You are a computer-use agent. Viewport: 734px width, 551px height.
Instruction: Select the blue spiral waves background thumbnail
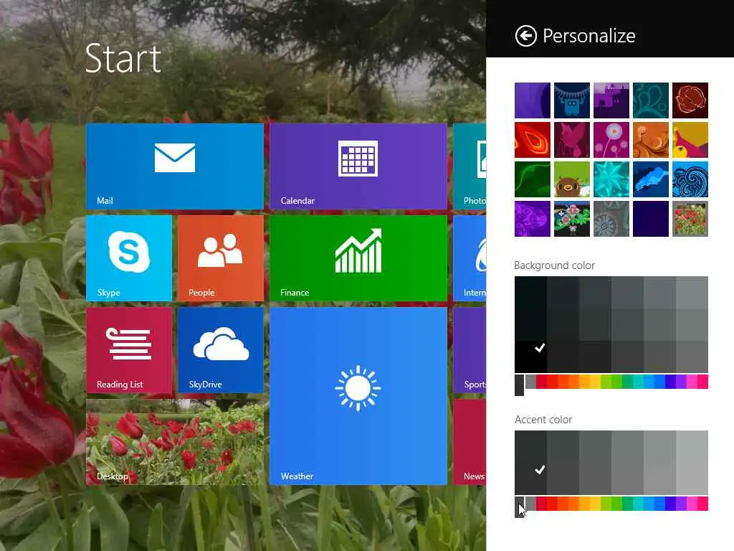pyautogui.click(x=690, y=179)
